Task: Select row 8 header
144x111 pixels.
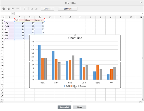Action: pyautogui.click(x=2, y=42)
